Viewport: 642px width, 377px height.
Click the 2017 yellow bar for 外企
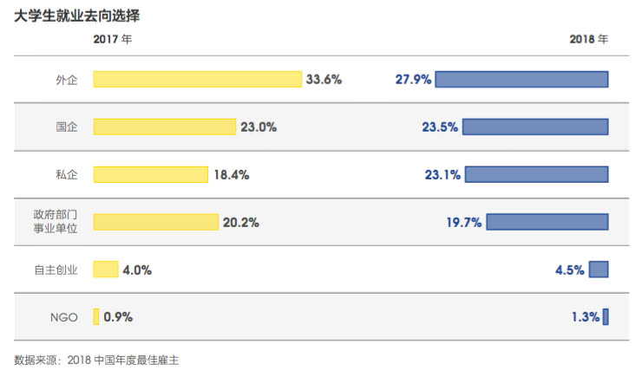coord(197,80)
